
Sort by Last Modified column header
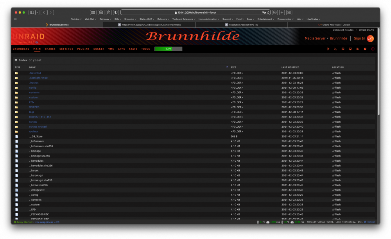[x=290, y=67]
